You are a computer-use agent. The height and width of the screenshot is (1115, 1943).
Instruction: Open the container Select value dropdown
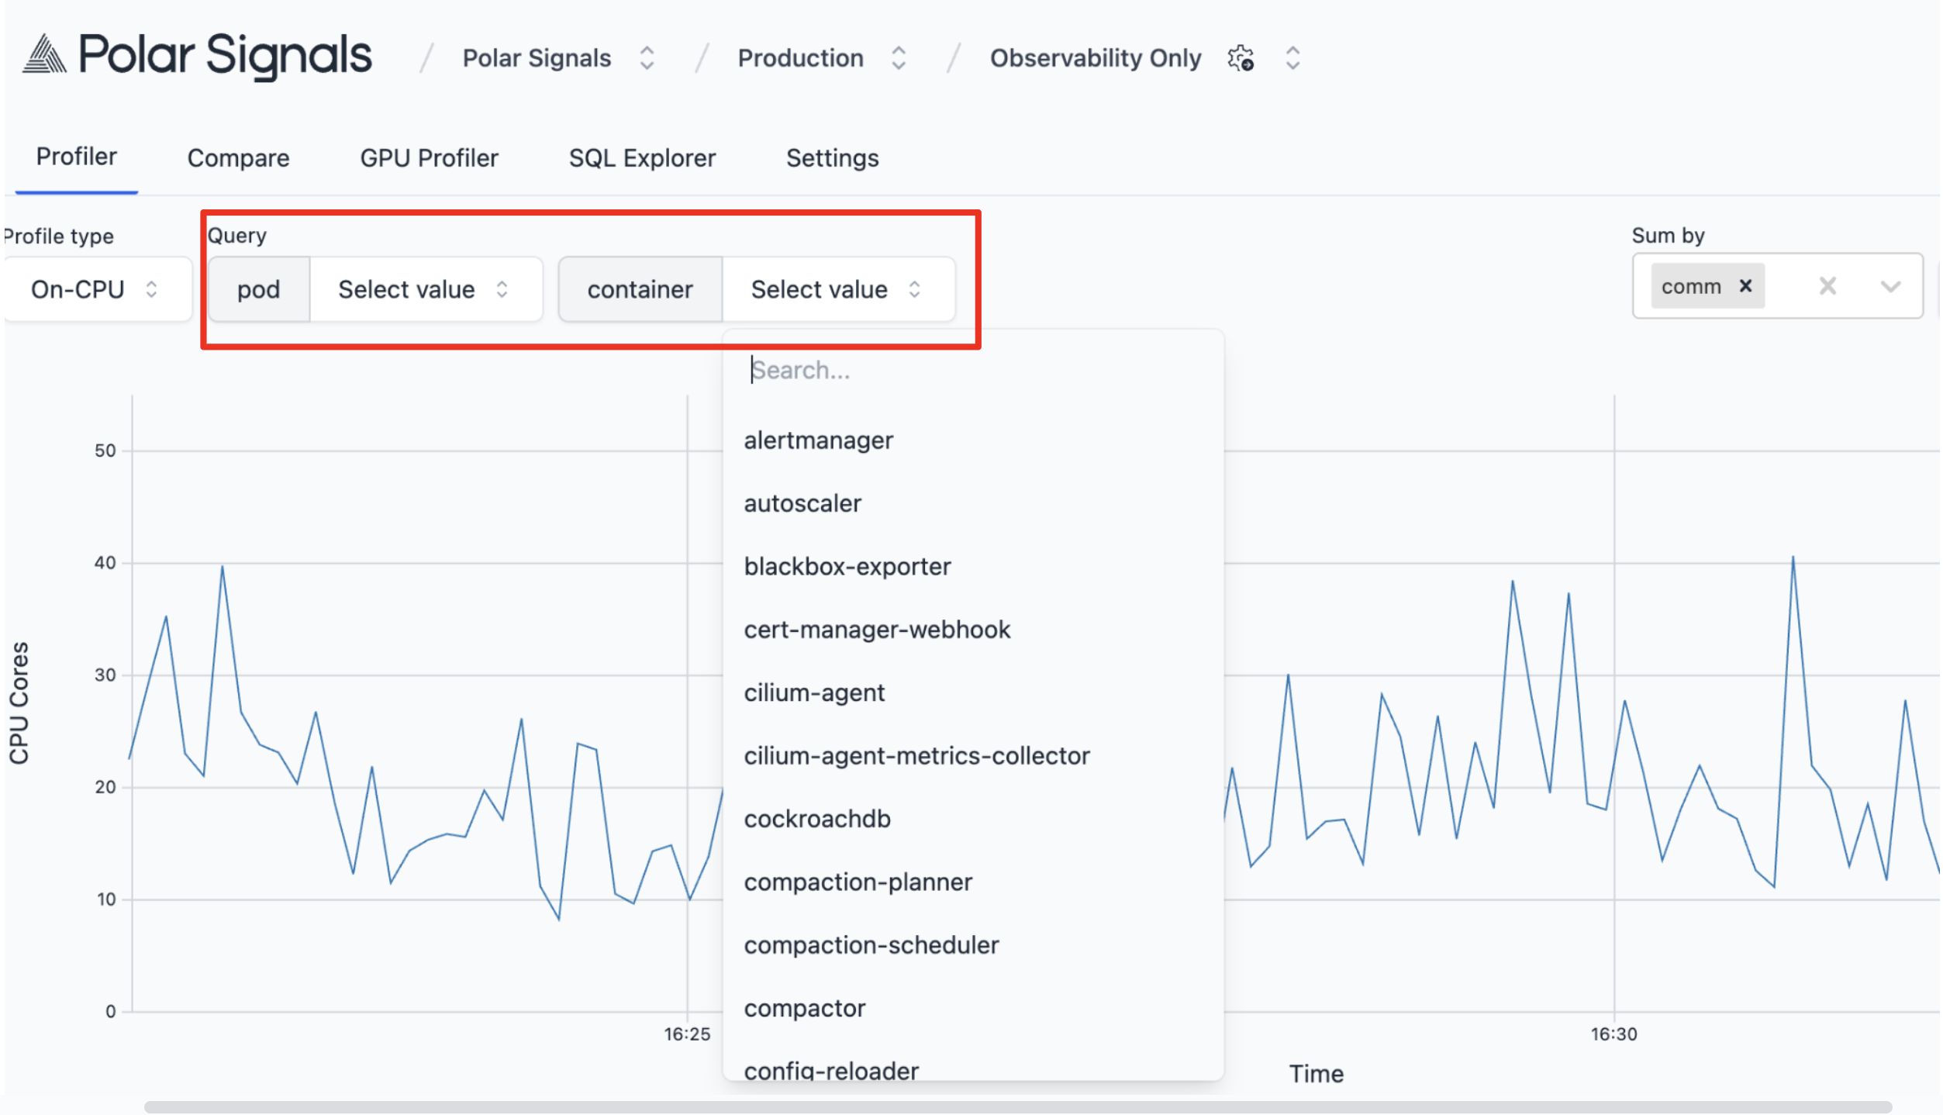(838, 289)
